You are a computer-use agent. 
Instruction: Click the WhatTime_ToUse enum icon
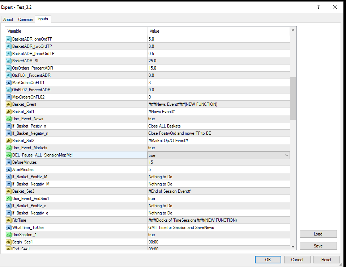[8, 228]
